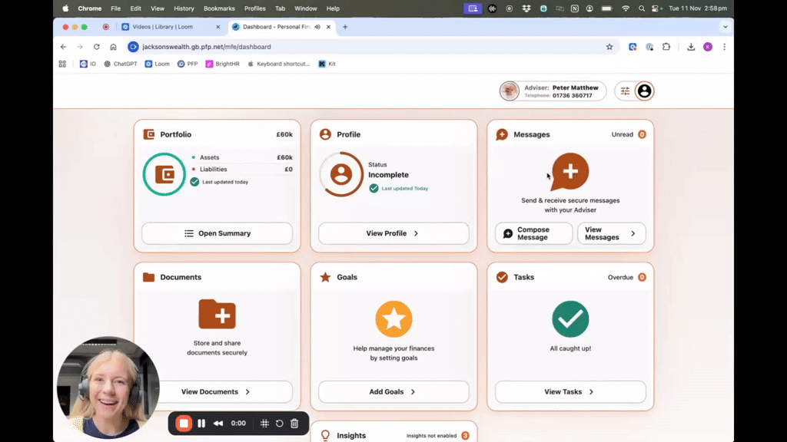Open the Bookmarks menu

click(x=219, y=8)
